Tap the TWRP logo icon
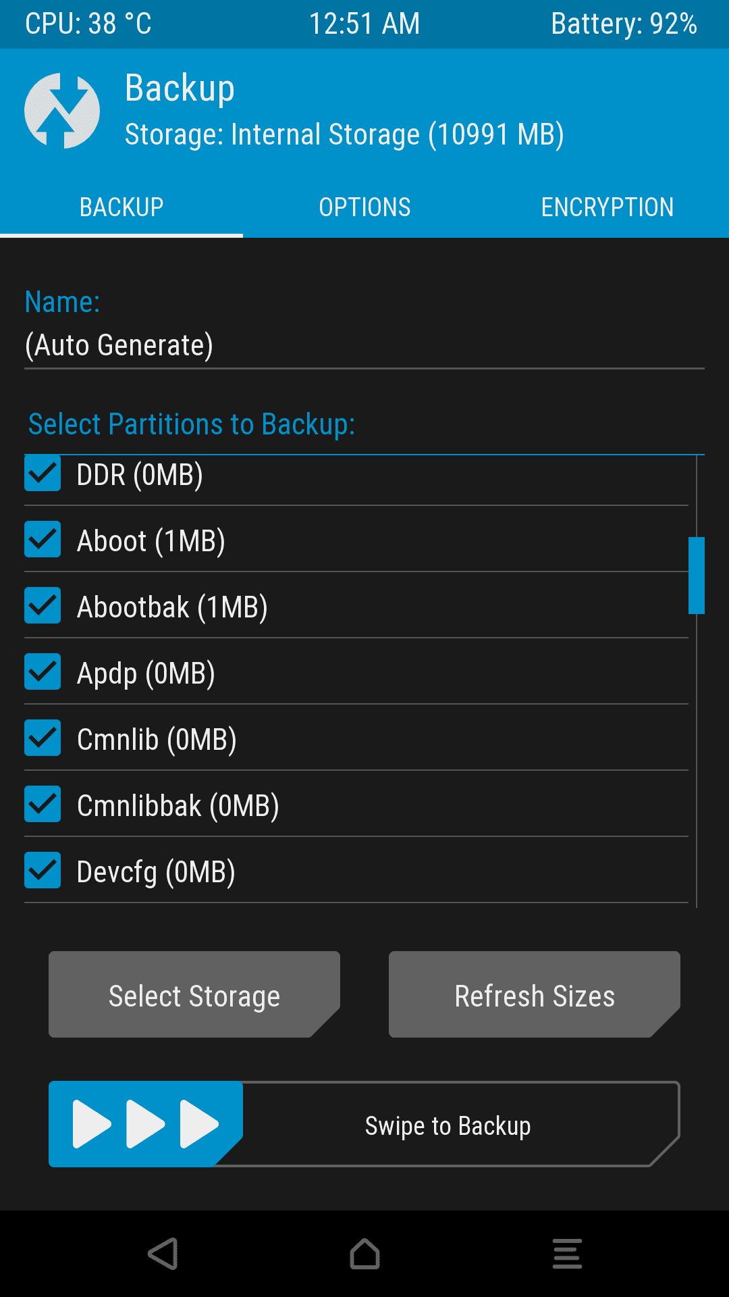The image size is (729, 1297). (x=62, y=111)
